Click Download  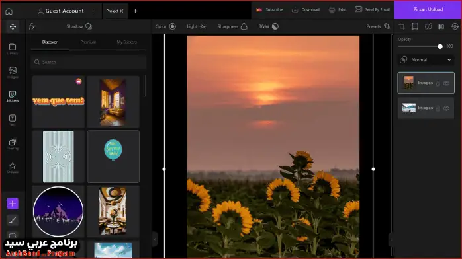tap(306, 9)
